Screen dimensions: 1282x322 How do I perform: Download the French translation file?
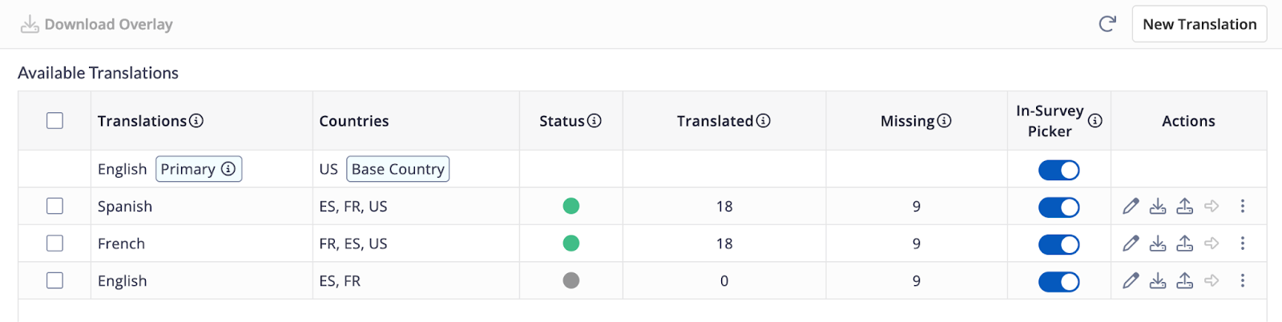coord(1158,244)
